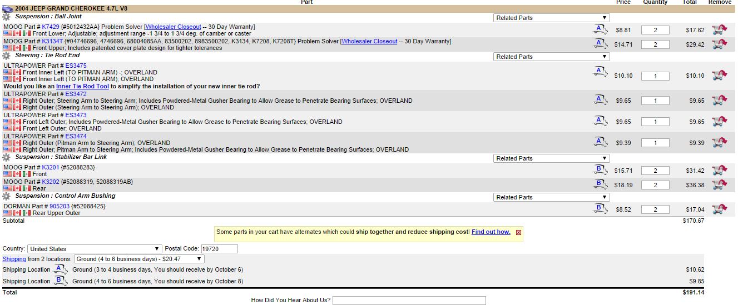This screenshot has height=305, width=738.
Task: Click location A truck icon on ES3472 row
Action: pyautogui.click(x=600, y=101)
